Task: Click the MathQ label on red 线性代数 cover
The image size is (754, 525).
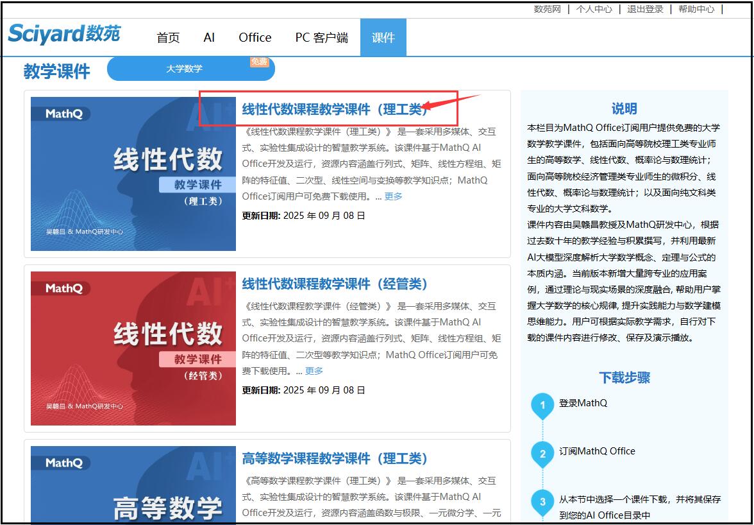Action: tap(64, 289)
